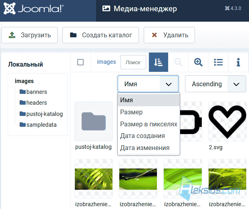The height and width of the screenshot is (209, 249).
Task: Click the Joomla! logo
Action: point(34,8)
